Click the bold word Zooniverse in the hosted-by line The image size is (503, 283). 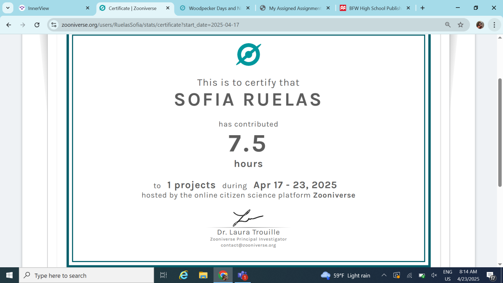(334, 195)
